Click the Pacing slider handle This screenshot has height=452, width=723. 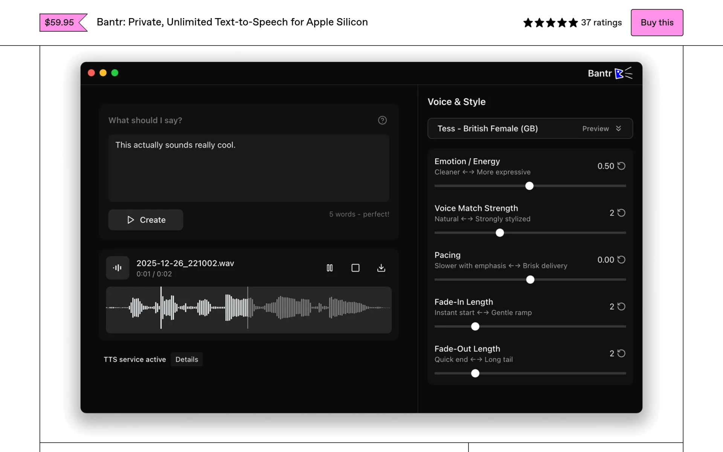coord(530,279)
